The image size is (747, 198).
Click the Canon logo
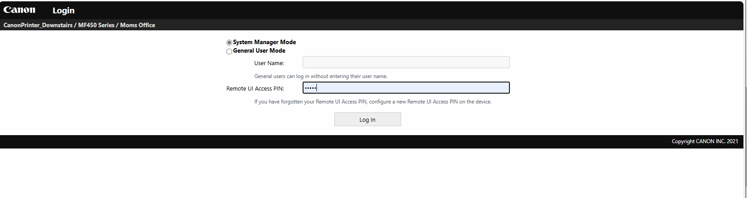[20, 10]
